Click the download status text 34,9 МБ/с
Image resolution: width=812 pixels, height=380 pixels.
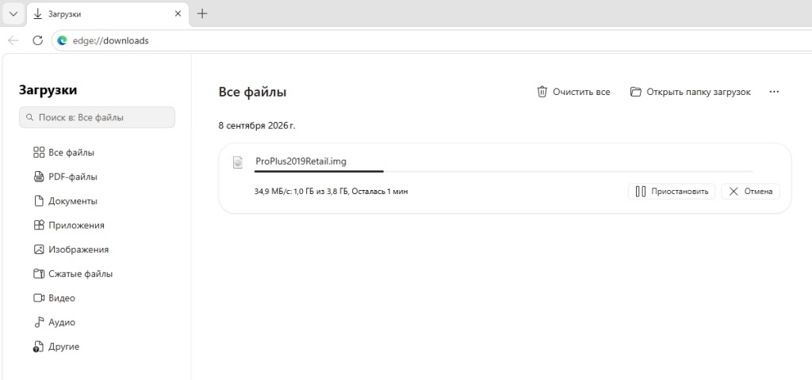(331, 192)
